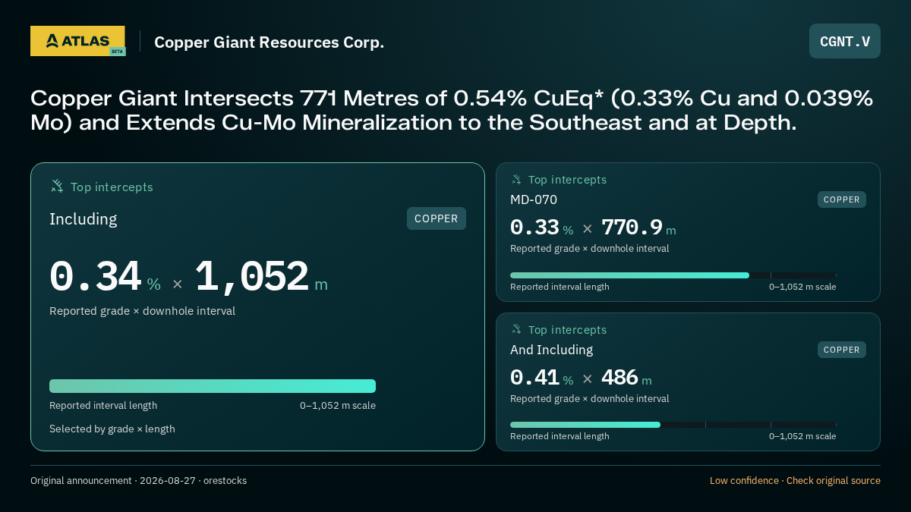The image size is (911, 512).
Task: Click the drill icon in the MD-070 card
Action: tap(516, 180)
